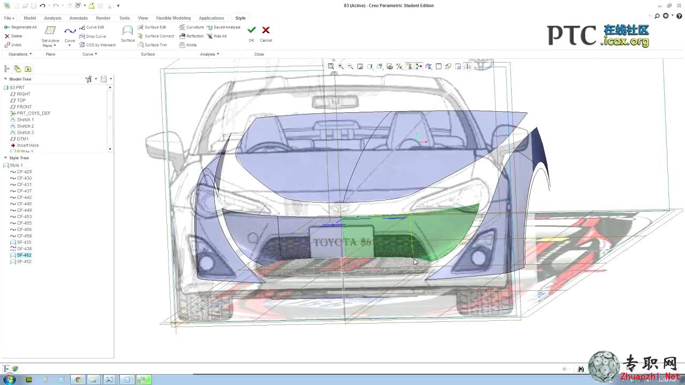
Task: Click the Undo button
Action: click(42, 5)
